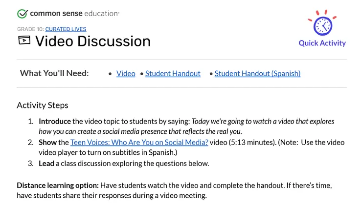Click the GRADE 10 text
362x208 pixels.
(x=30, y=29)
